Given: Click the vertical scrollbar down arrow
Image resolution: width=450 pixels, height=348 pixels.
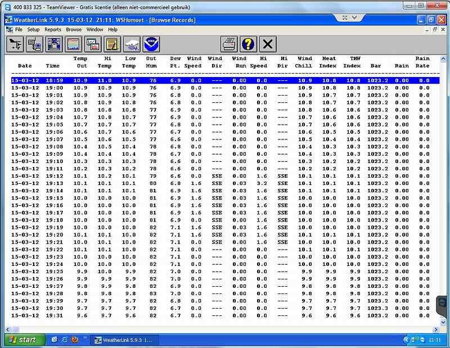Looking at the screenshot, I should pos(443,322).
